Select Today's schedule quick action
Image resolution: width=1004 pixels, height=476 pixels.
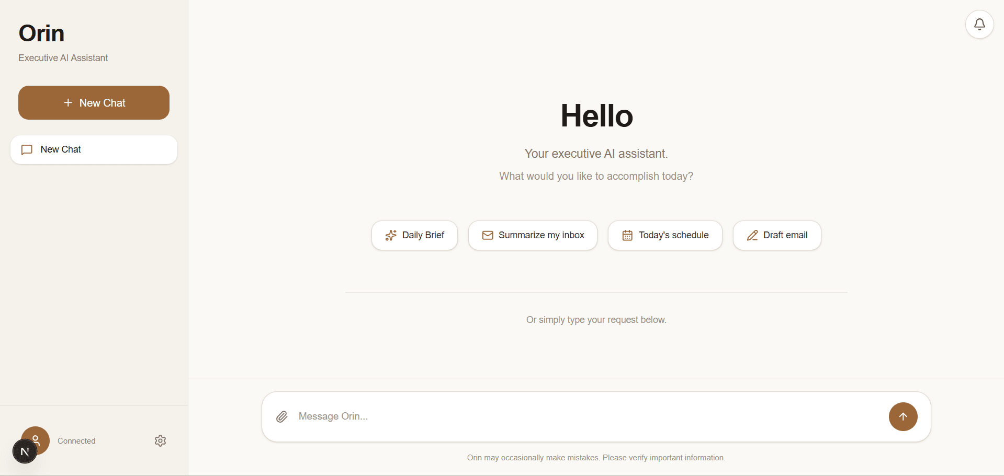[665, 236]
